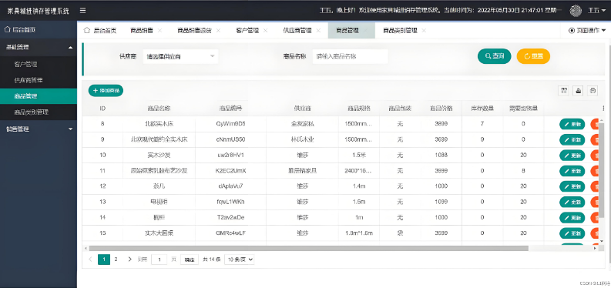Click product code K2EC2UmX
The height and width of the screenshot is (288, 611).
[x=230, y=170]
